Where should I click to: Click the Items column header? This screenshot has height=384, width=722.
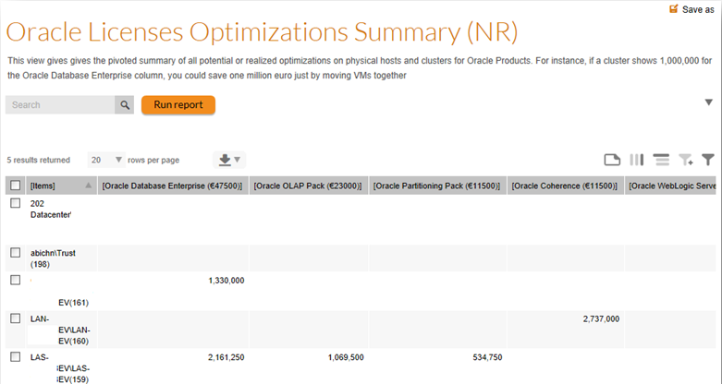pyautogui.click(x=61, y=186)
